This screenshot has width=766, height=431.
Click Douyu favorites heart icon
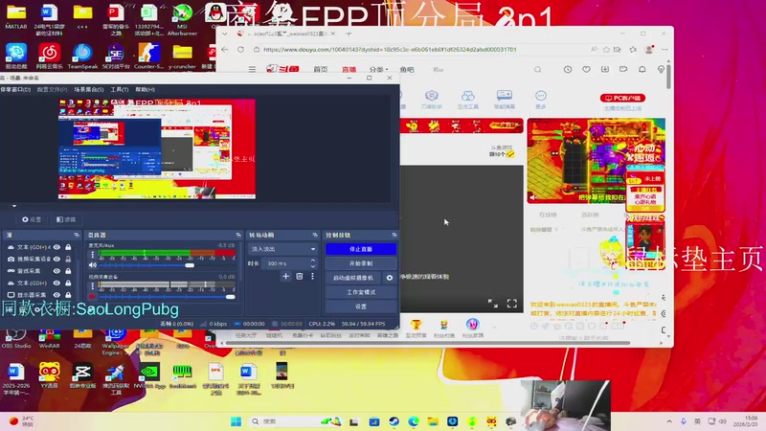coord(586,69)
